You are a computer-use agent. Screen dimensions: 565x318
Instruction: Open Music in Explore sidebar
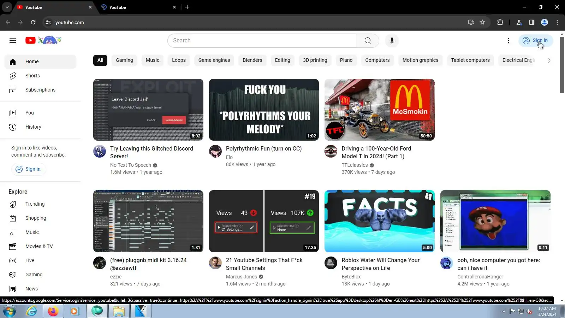point(40,232)
